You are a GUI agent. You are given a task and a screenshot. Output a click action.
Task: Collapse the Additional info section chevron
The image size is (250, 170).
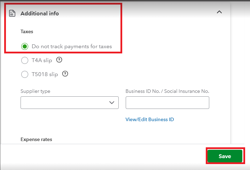219,12
